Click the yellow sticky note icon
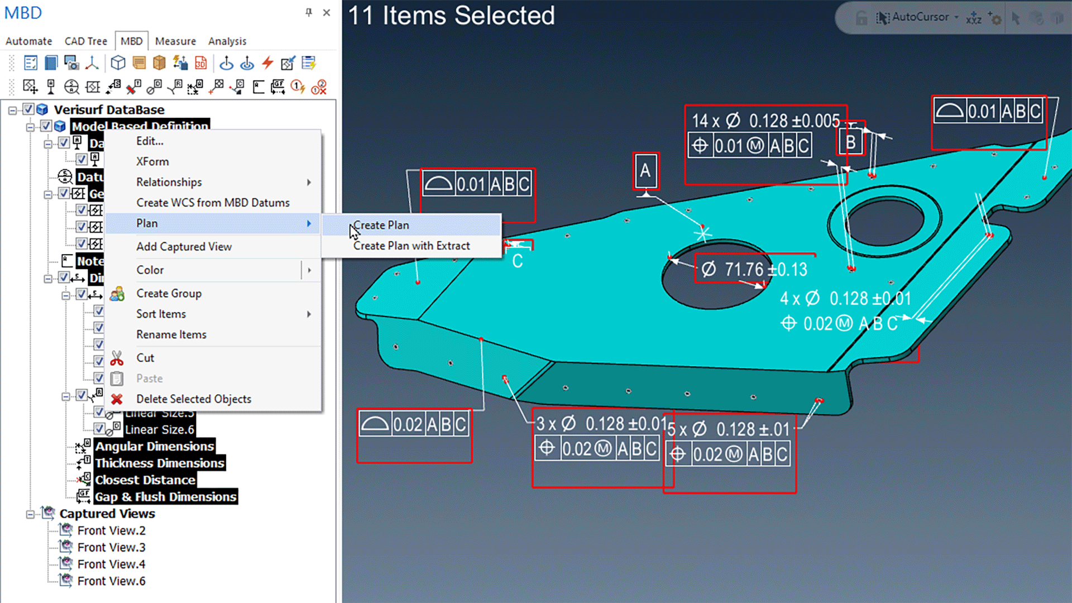 [139, 63]
